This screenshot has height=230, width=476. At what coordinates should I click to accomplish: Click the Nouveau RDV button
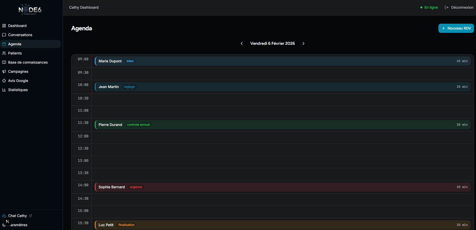[456, 28]
